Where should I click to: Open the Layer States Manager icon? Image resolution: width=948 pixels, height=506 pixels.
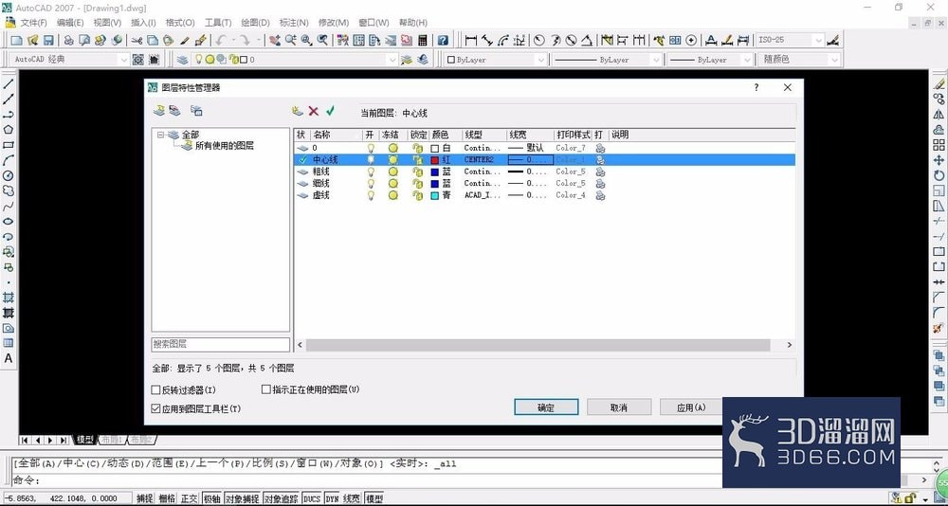pos(196,111)
